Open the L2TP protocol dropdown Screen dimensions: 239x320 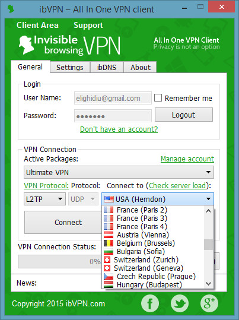point(44,199)
